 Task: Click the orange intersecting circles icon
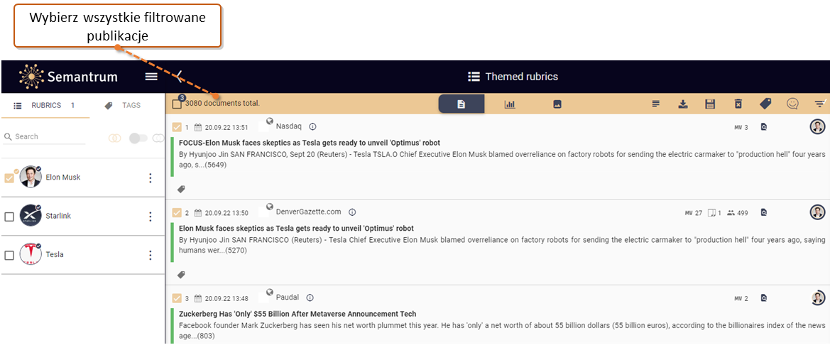[x=114, y=138]
